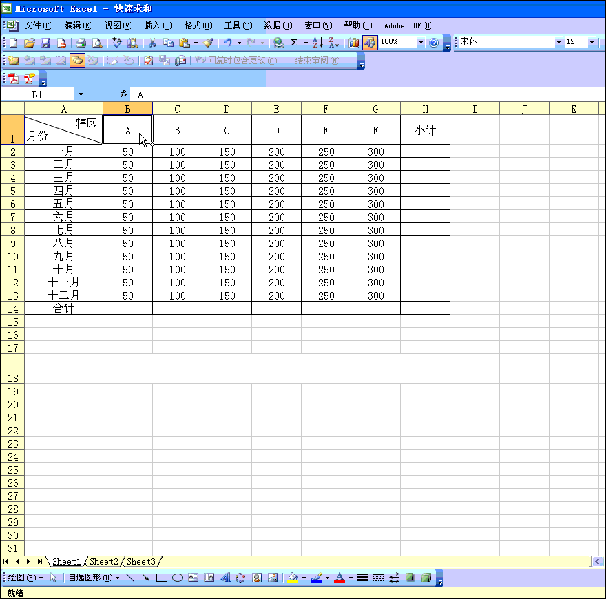Toggle the highlighted Show All Comments button
Viewport: 606px width, 599px height.
tap(76, 61)
